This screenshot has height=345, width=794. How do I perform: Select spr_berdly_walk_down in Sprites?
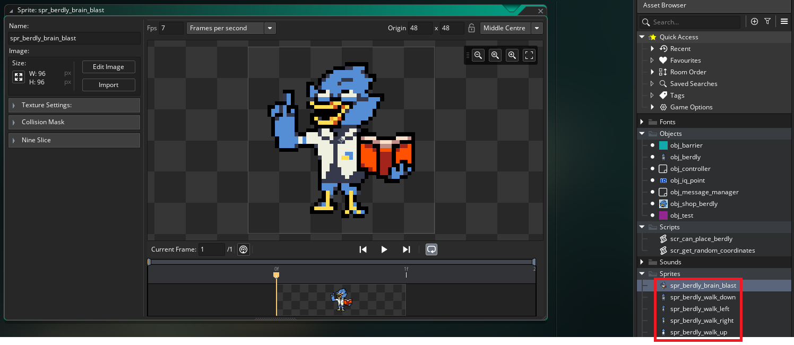click(x=703, y=297)
